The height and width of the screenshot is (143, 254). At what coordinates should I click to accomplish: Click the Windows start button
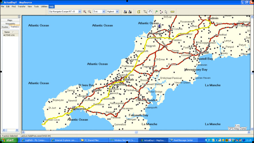(9, 140)
